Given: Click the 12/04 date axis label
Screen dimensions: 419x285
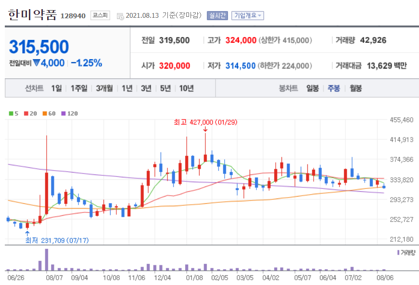Looking at the screenshot, I should pyautogui.click(x=162, y=278).
